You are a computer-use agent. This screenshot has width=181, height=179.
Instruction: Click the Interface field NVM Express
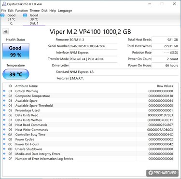(x=93, y=53)
